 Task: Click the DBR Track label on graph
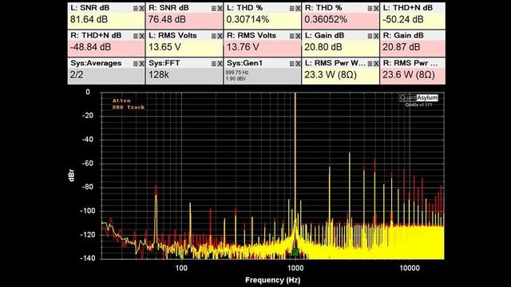(x=129, y=107)
